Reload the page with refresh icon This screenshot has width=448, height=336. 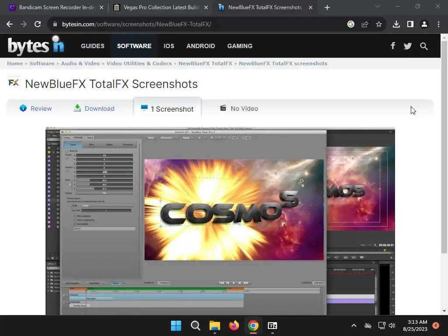38,24
